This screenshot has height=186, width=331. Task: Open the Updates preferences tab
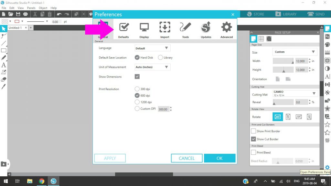coord(206,30)
